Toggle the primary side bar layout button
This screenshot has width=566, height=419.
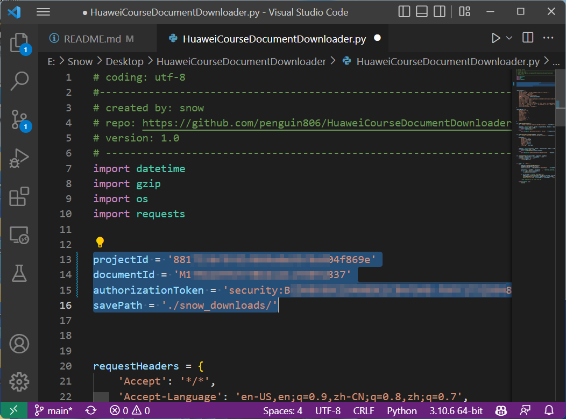[x=404, y=11]
